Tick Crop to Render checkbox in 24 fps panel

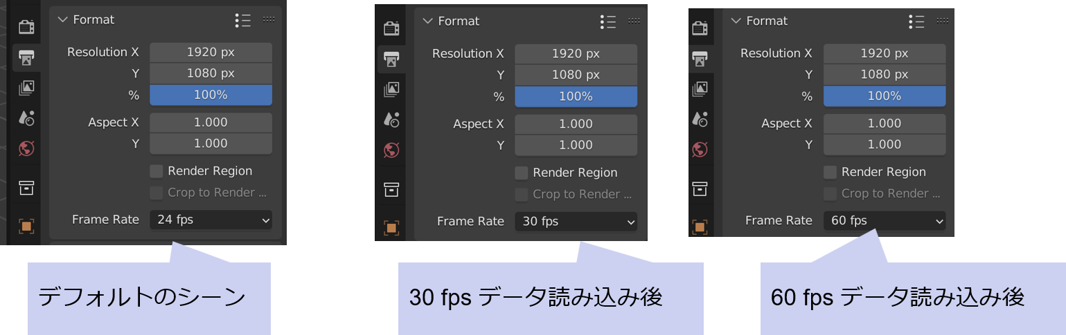(x=157, y=193)
